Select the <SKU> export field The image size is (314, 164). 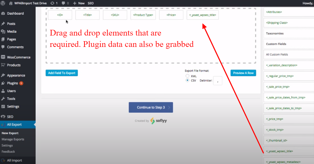tap(115, 15)
